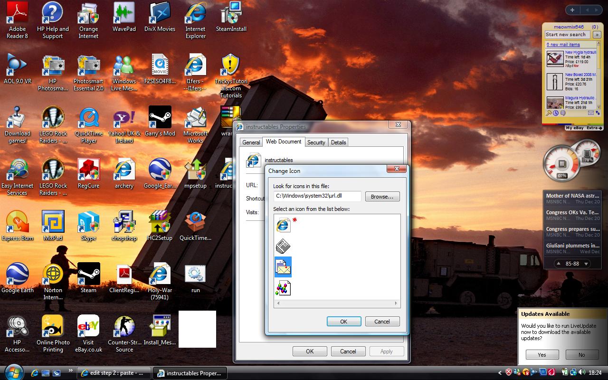Open the HP Help and Support shortcut
Viewport: 608px width, 380px height.
[x=53, y=20]
